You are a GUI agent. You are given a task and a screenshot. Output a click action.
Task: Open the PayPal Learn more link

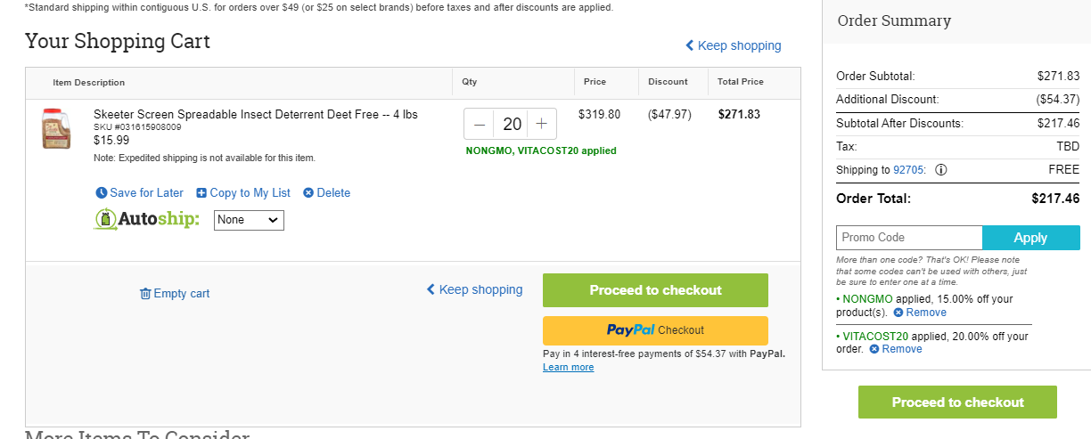point(568,368)
